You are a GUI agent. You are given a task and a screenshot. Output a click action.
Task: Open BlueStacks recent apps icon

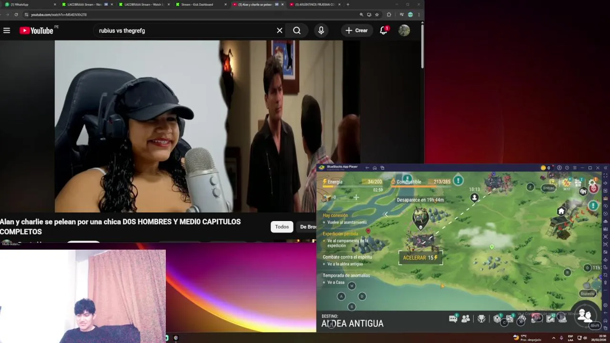(x=382, y=168)
